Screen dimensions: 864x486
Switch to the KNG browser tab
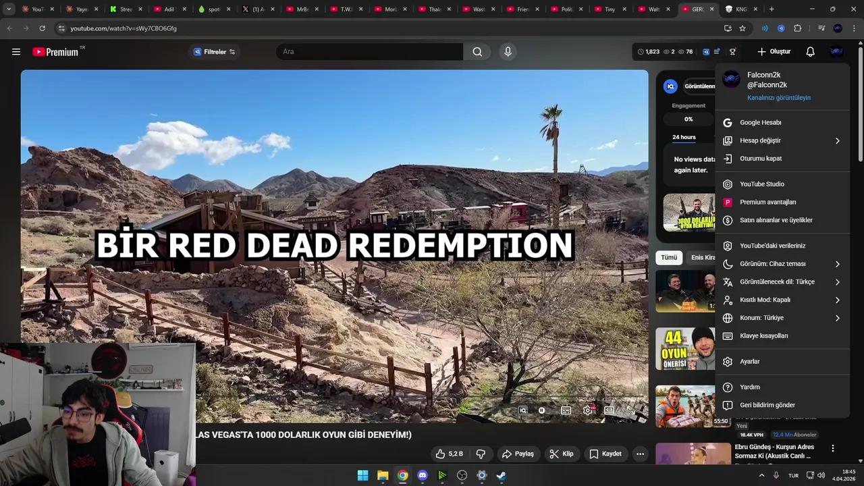(x=741, y=9)
